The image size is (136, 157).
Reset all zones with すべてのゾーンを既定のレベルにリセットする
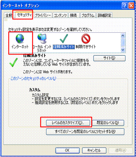coord(85,132)
